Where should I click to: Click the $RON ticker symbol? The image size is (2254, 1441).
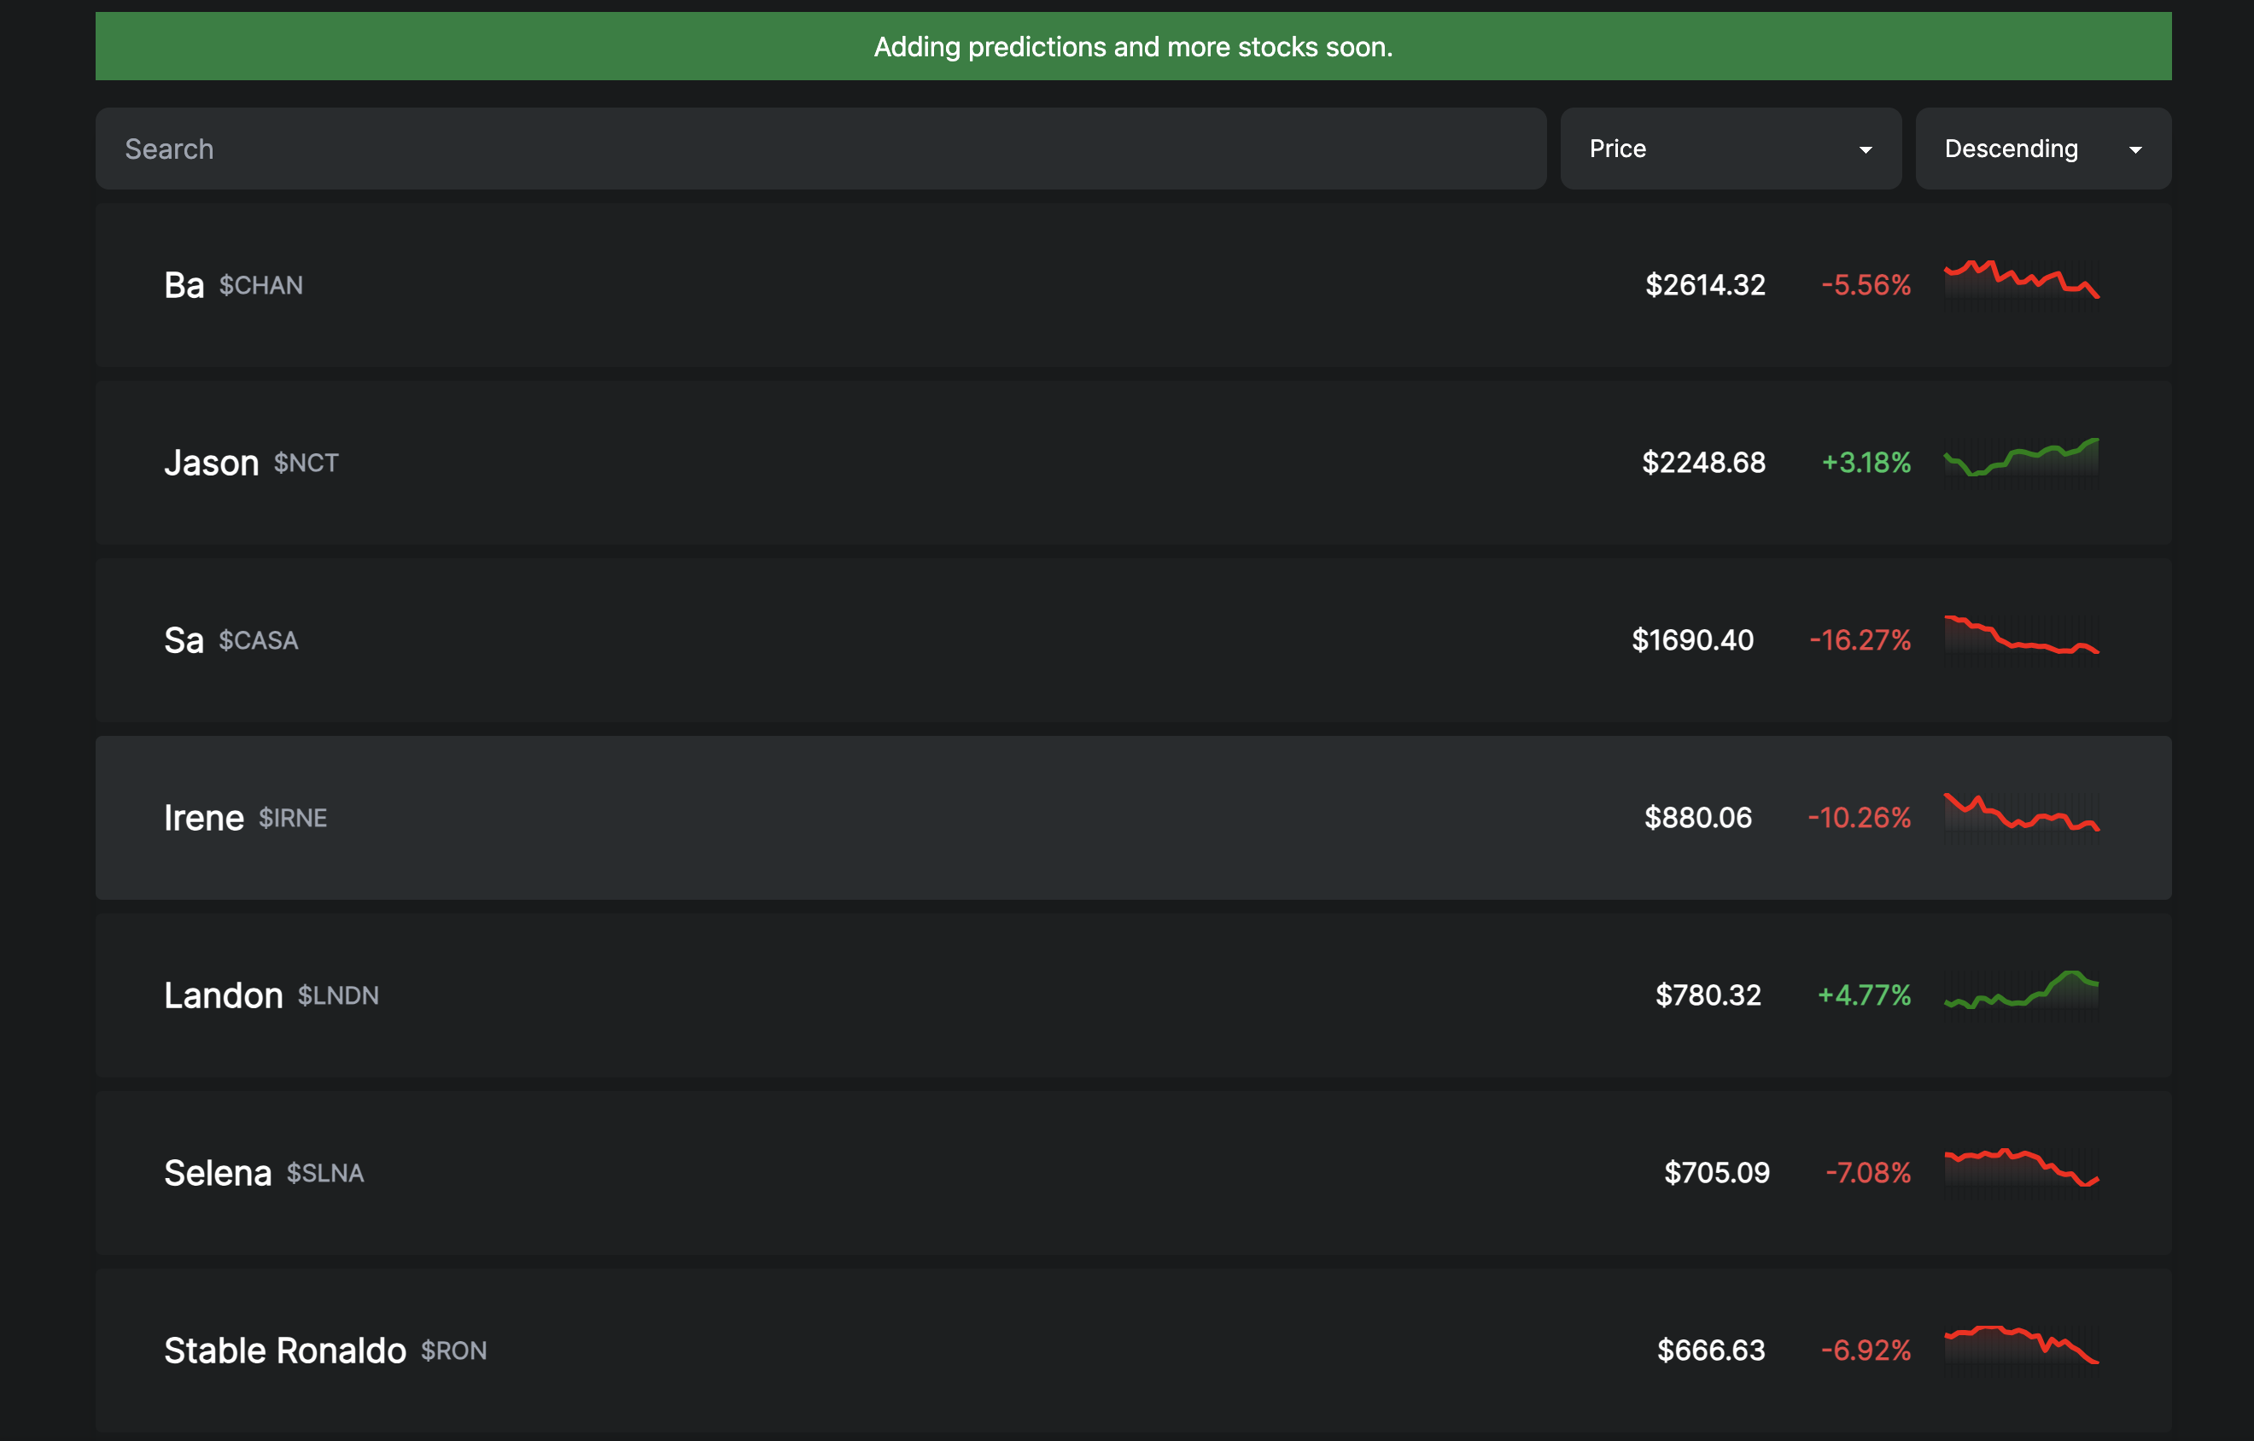click(453, 1351)
